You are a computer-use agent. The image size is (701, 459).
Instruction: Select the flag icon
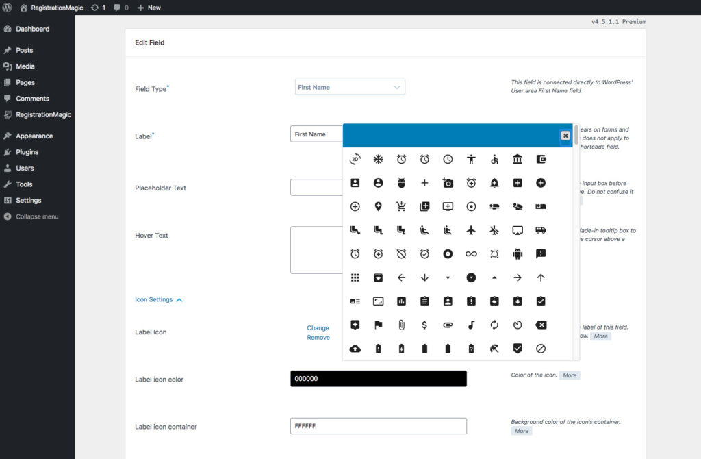(378, 325)
